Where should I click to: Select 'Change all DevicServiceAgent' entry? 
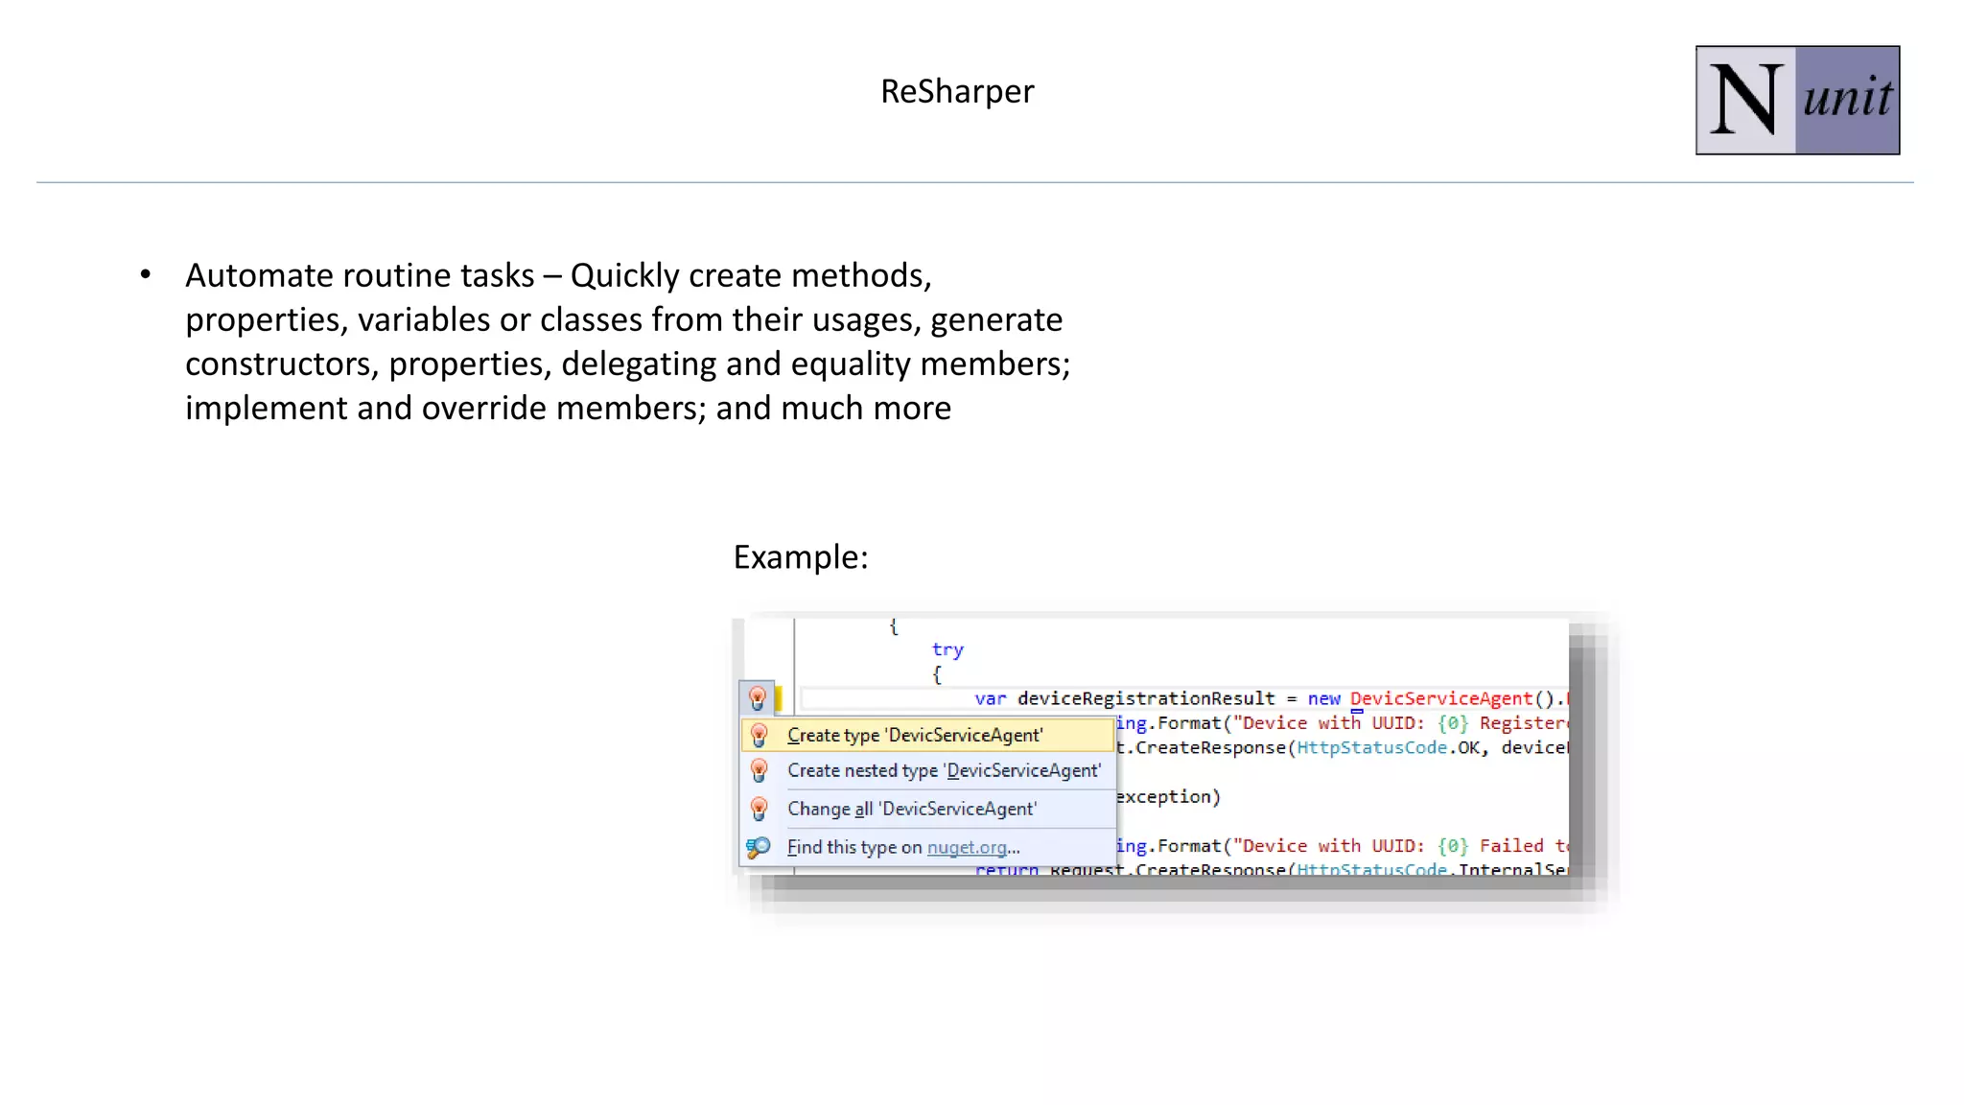928,809
